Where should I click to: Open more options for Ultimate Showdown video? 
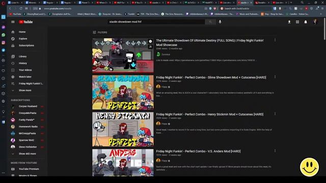pos(275,40)
